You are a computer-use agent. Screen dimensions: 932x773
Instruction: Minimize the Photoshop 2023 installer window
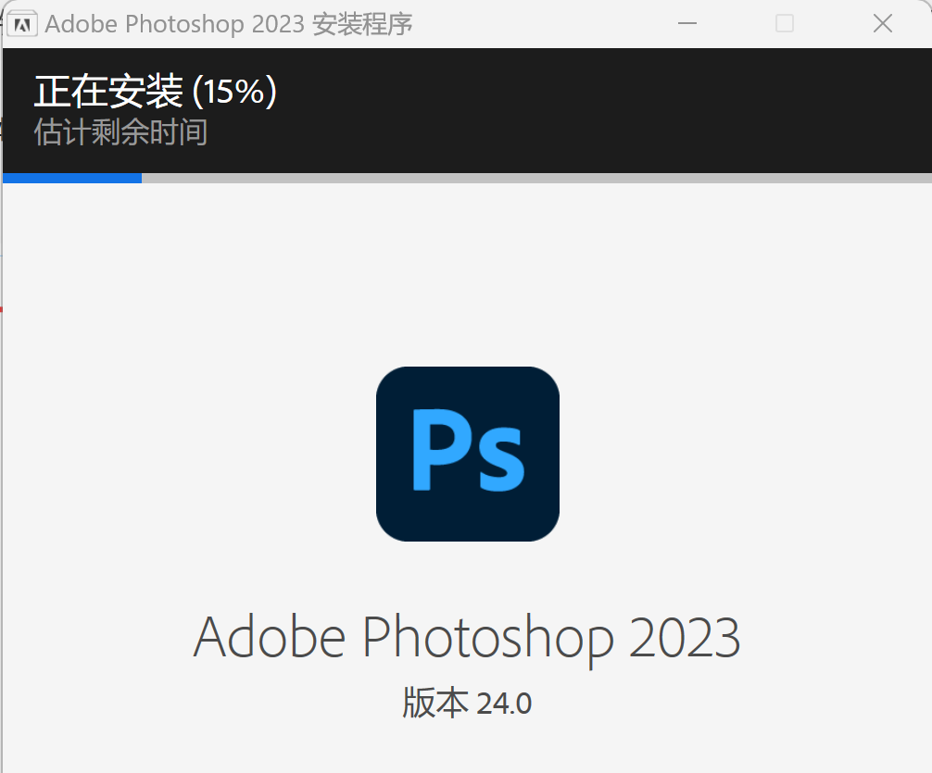click(687, 24)
